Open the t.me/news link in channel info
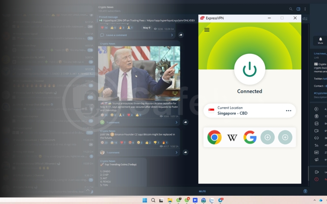Screen dimensions: 327x204 [320, 53]
